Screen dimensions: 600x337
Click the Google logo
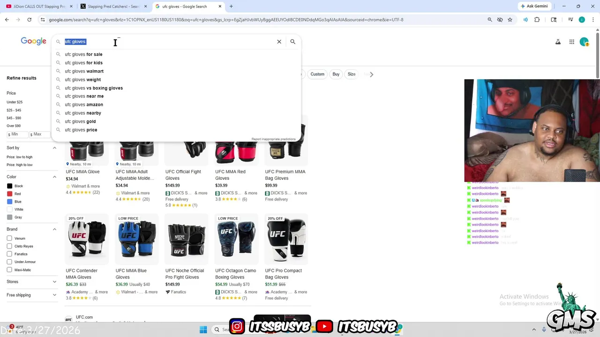tap(33, 41)
